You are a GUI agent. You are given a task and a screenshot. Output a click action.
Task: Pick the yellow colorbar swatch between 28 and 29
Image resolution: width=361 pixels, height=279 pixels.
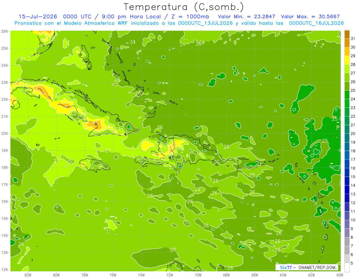[x=347, y=60]
